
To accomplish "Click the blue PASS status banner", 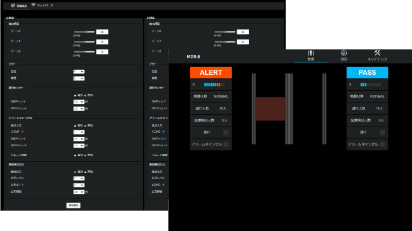I will 367,72.
